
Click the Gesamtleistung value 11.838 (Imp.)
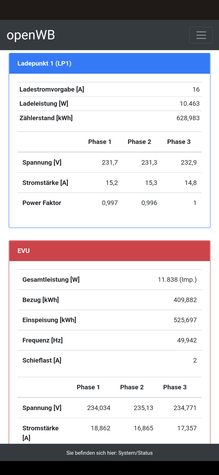coord(177,280)
